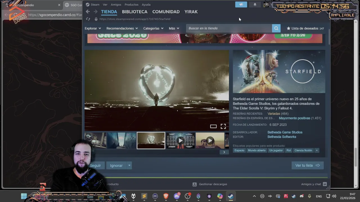Open the Steam menu
The image size is (360, 202).
[x=95, y=4]
